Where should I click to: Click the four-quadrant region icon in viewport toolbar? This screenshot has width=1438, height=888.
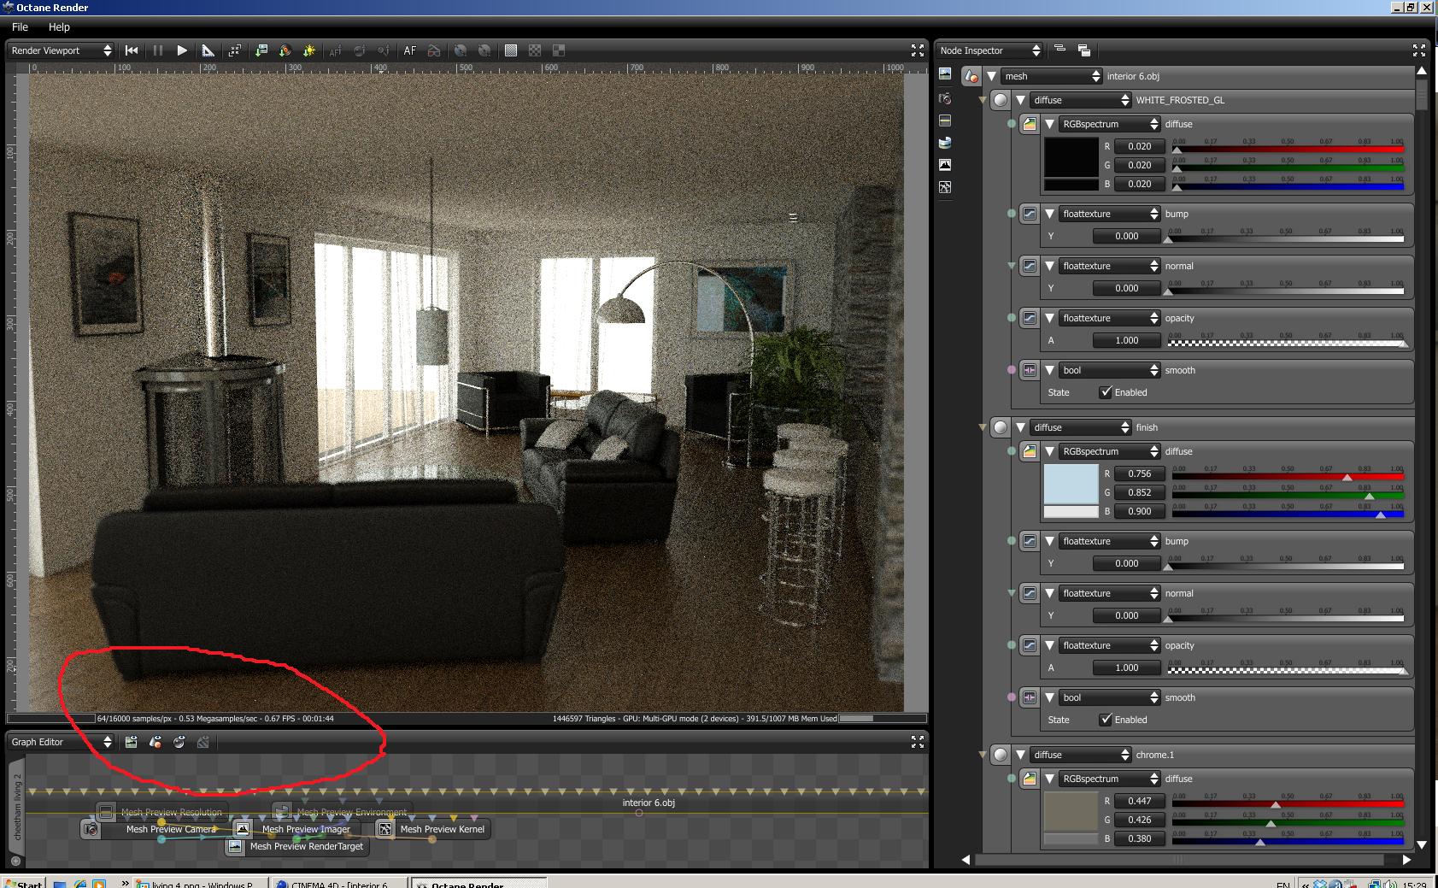(559, 50)
